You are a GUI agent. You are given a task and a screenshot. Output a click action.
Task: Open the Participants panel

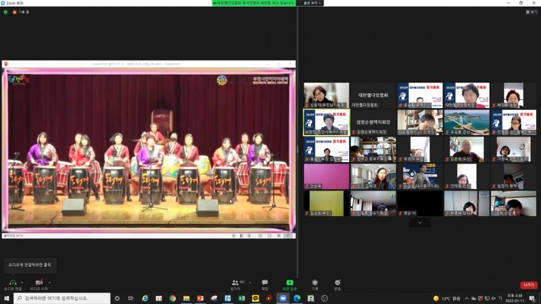(x=235, y=282)
